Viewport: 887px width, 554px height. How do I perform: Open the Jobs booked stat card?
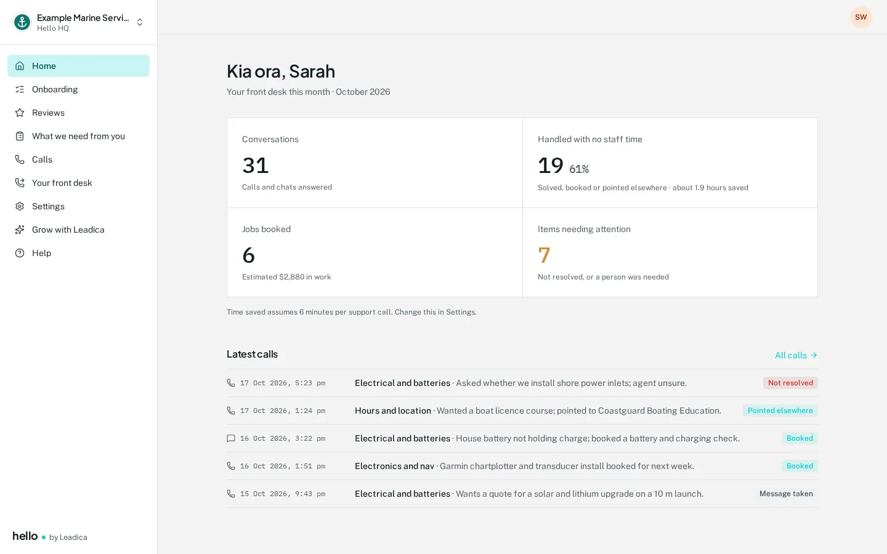coord(375,252)
